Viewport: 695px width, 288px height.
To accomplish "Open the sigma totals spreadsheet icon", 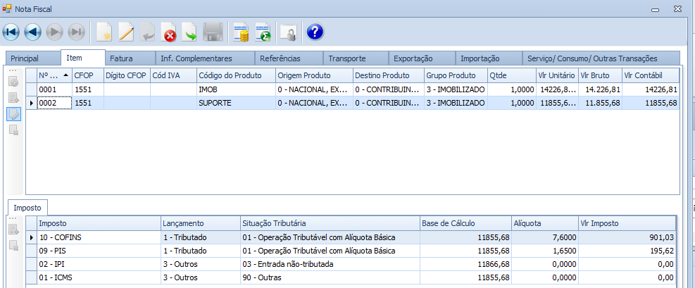I will pyautogui.click(x=263, y=32).
